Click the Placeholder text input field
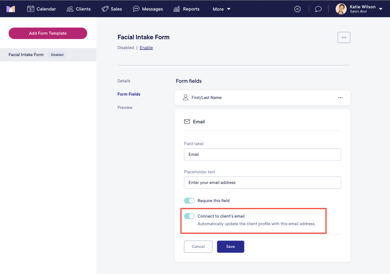 click(262, 182)
